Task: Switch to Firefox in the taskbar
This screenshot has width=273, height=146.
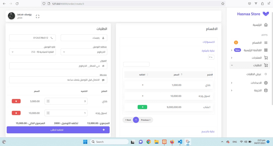Action: [172, 142]
